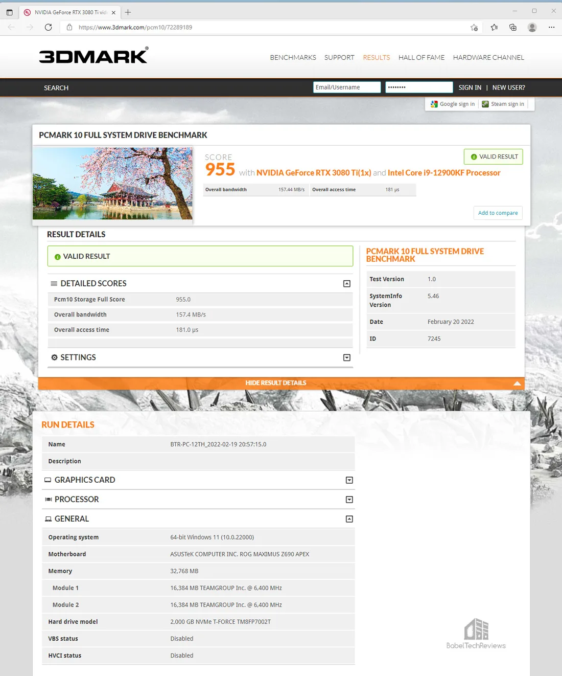Image resolution: width=562 pixels, height=676 pixels.
Task: Select the 157.4 MB/s bandwidth value
Action: [x=191, y=315]
